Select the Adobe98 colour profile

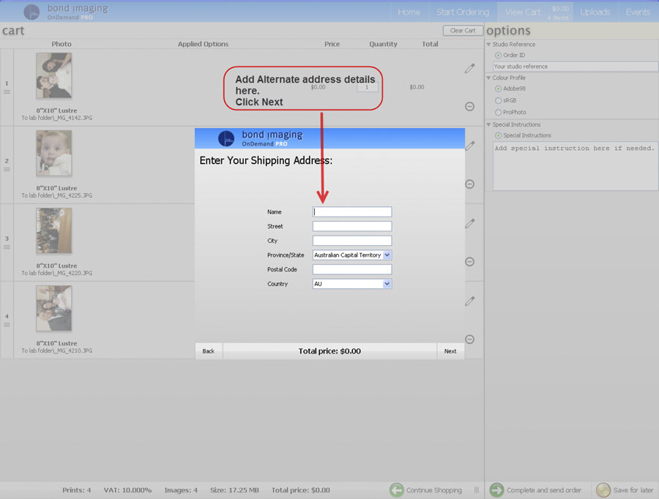click(x=498, y=89)
